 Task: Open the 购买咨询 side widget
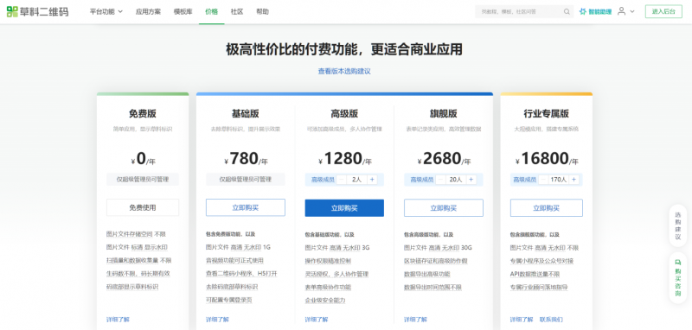click(678, 277)
